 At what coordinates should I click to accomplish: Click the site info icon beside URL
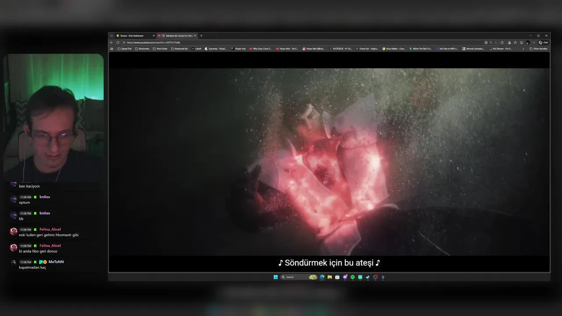tap(124, 43)
